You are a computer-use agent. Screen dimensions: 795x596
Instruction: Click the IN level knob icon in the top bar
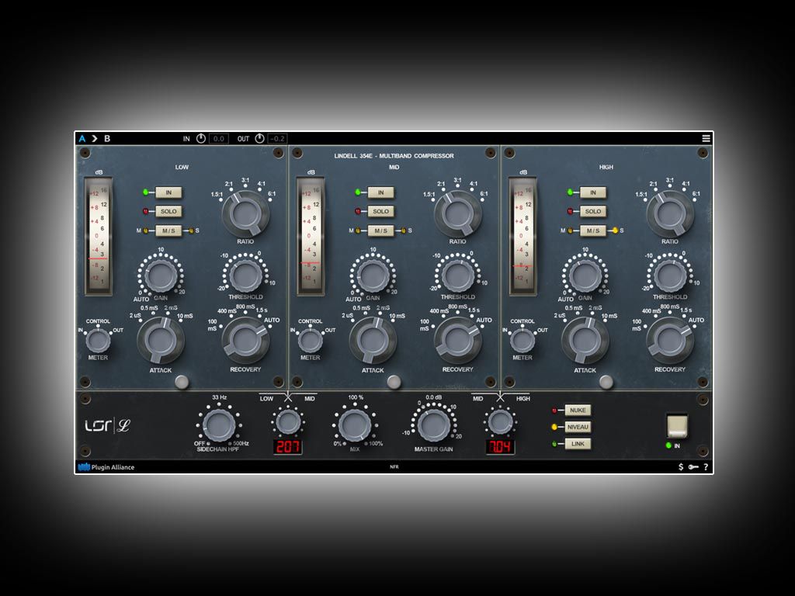pos(201,138)
